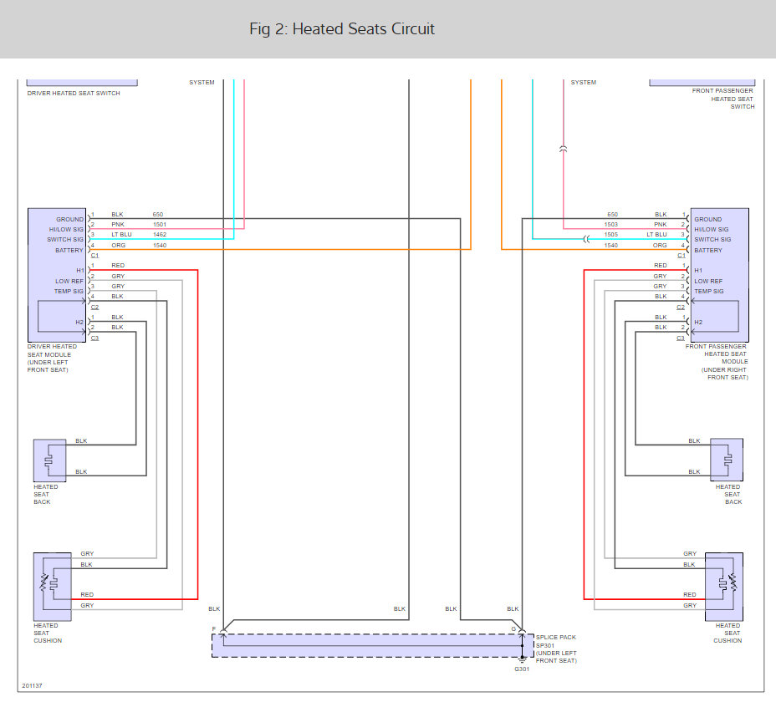This screenshot has height=702, width=776.
Task: Click circuit number 1501 on the pink wire
Action: (x=160, y=225)
